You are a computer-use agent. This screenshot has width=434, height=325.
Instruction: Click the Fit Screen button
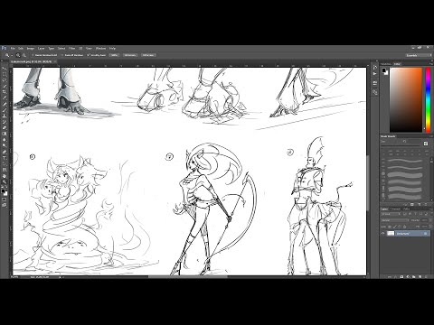click(130, 55)
